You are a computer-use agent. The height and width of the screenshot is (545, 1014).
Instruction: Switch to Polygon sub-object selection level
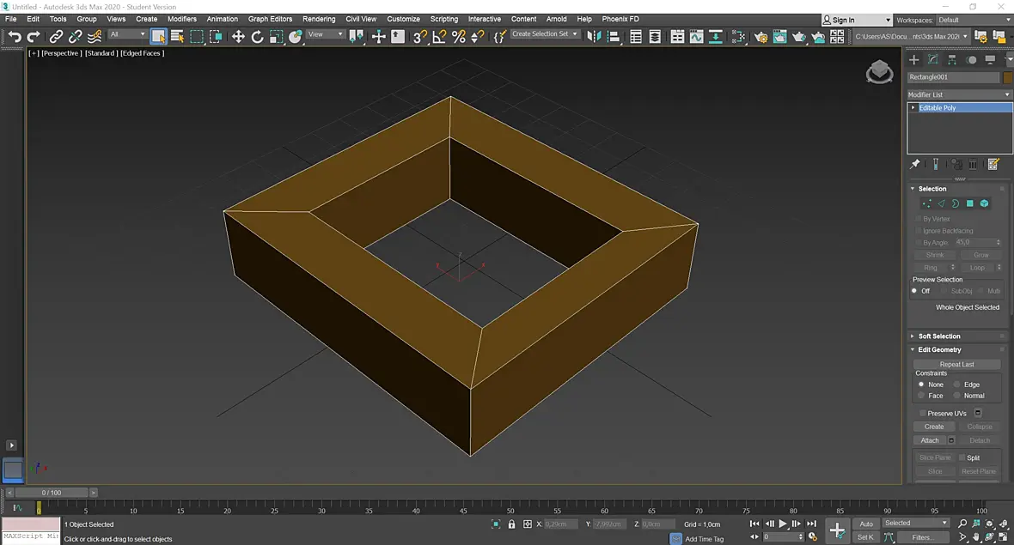point(969,203)
